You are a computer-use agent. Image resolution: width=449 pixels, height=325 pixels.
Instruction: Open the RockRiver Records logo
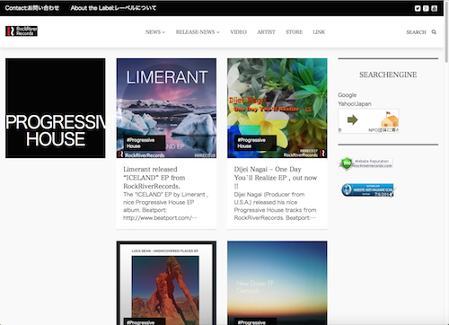[x=22, y=31]
